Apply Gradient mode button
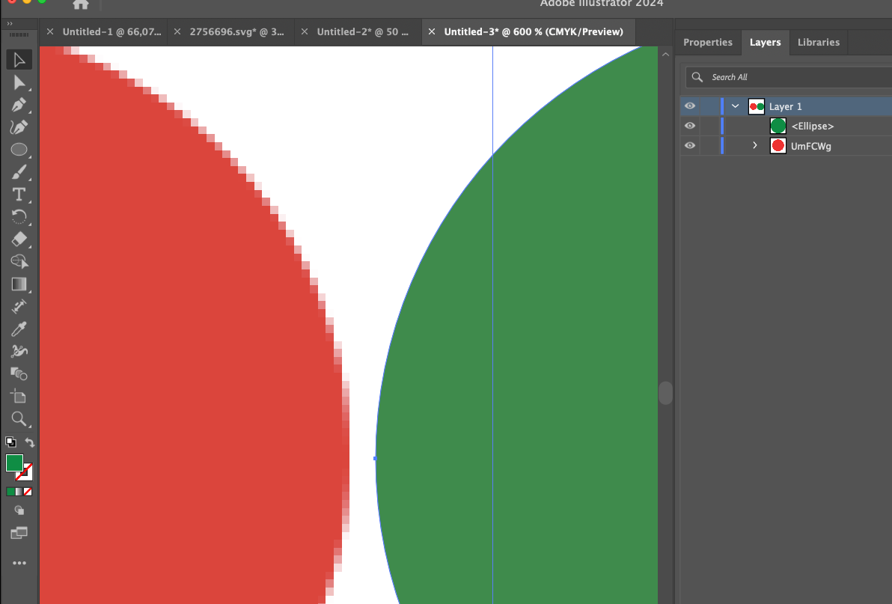This screenshot has width=892, height=604. click(x=19, y=492)
